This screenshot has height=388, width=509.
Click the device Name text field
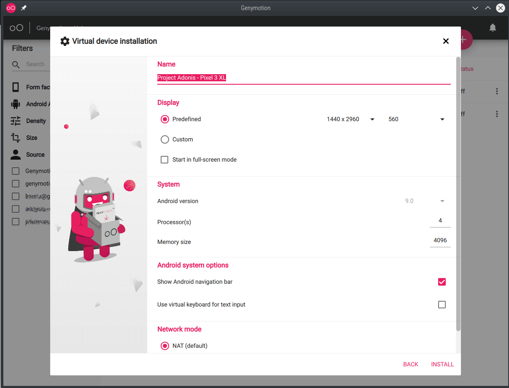pyautogui.click(x=304, y=78)
